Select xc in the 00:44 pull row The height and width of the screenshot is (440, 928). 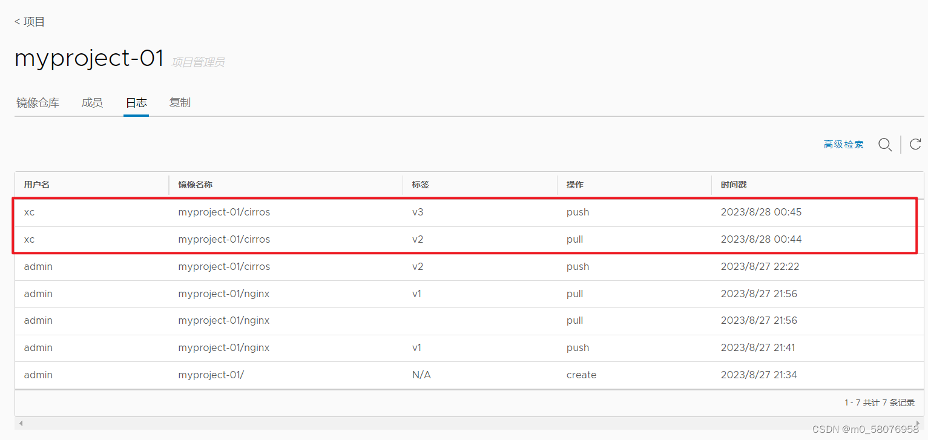tap(29, 240)
